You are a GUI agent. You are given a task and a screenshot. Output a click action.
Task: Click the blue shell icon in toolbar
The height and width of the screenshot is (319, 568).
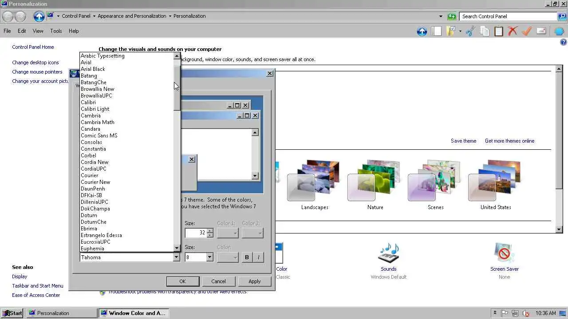click(559, 31)
